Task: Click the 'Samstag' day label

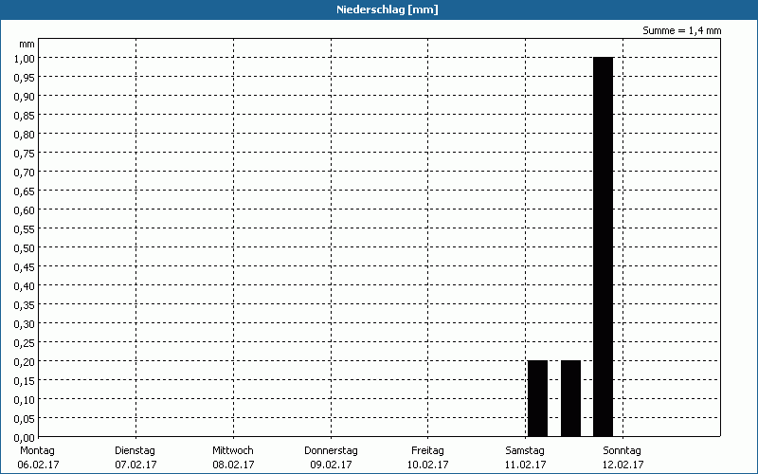Action: pos(525,450)
